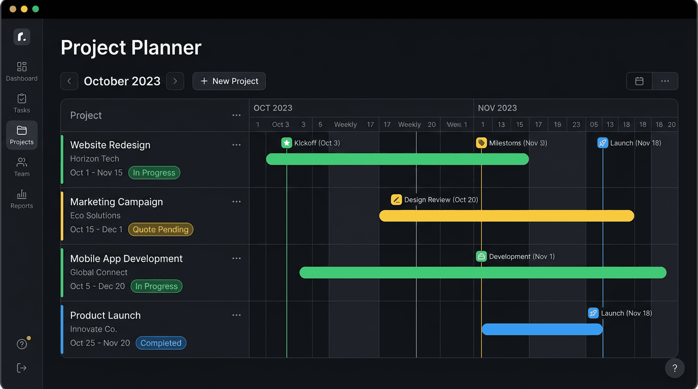Click the Quote Pending status badge
Viewport: 698px width, 389px height.
pos(160,229)
